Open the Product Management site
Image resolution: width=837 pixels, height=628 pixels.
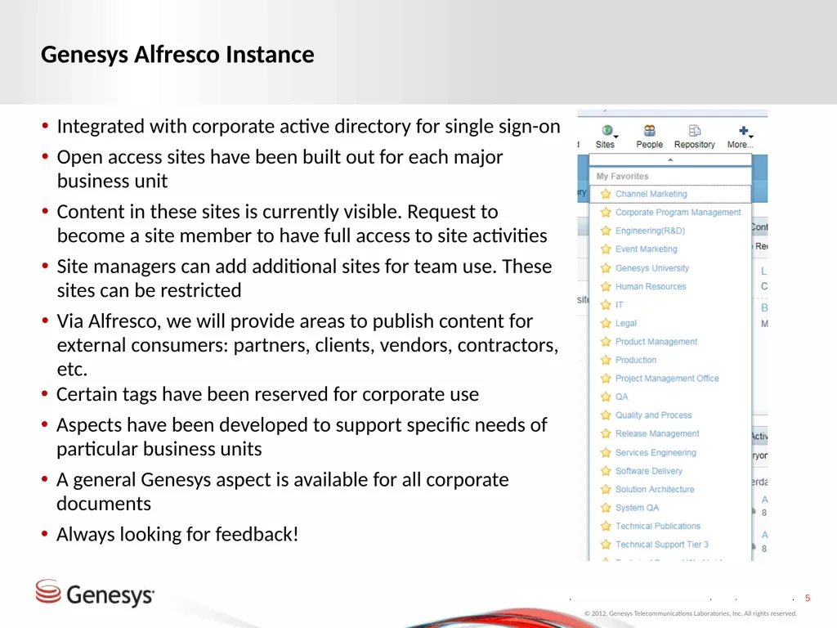656,341
